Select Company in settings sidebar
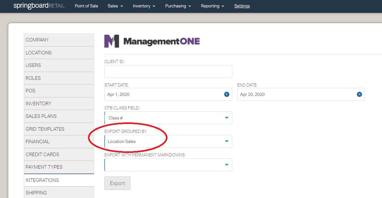Viewport: 382px width, 198px height. (x=59, y=40)
